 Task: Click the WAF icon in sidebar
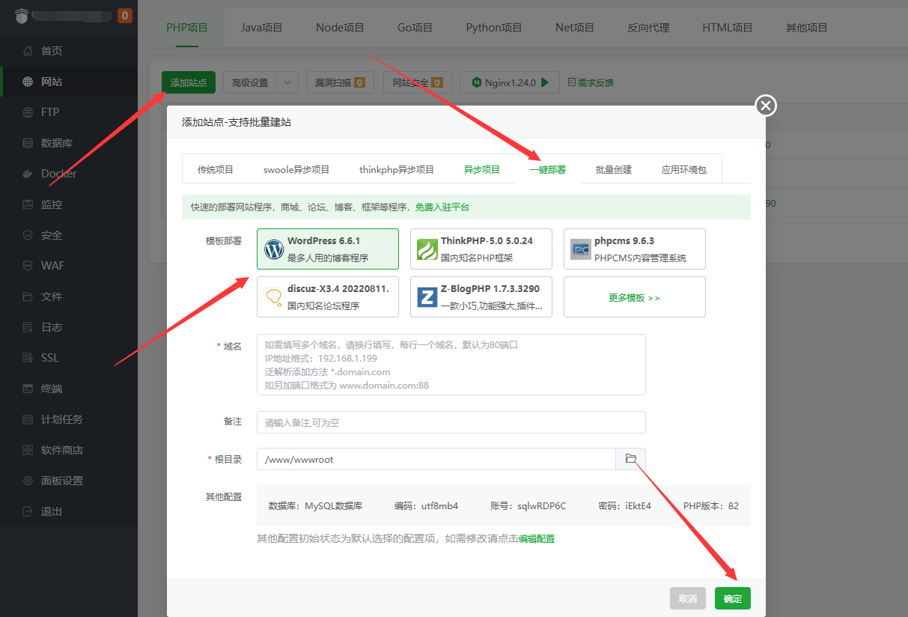click(x=28, y=266)
